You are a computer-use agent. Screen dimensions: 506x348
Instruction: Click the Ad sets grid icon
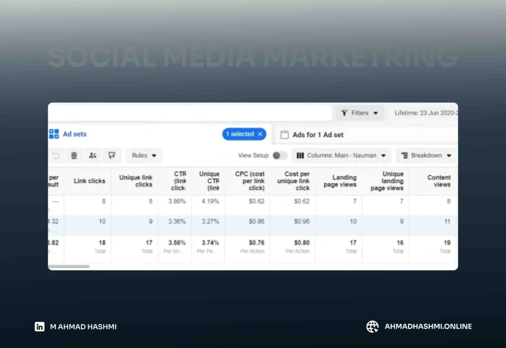click(54, 134)
